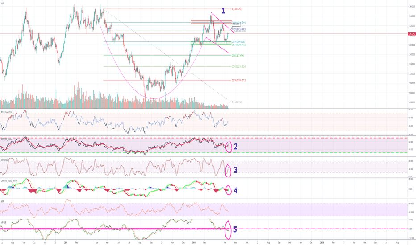Click the 1200.000 price axis label

tap(412, 83)
